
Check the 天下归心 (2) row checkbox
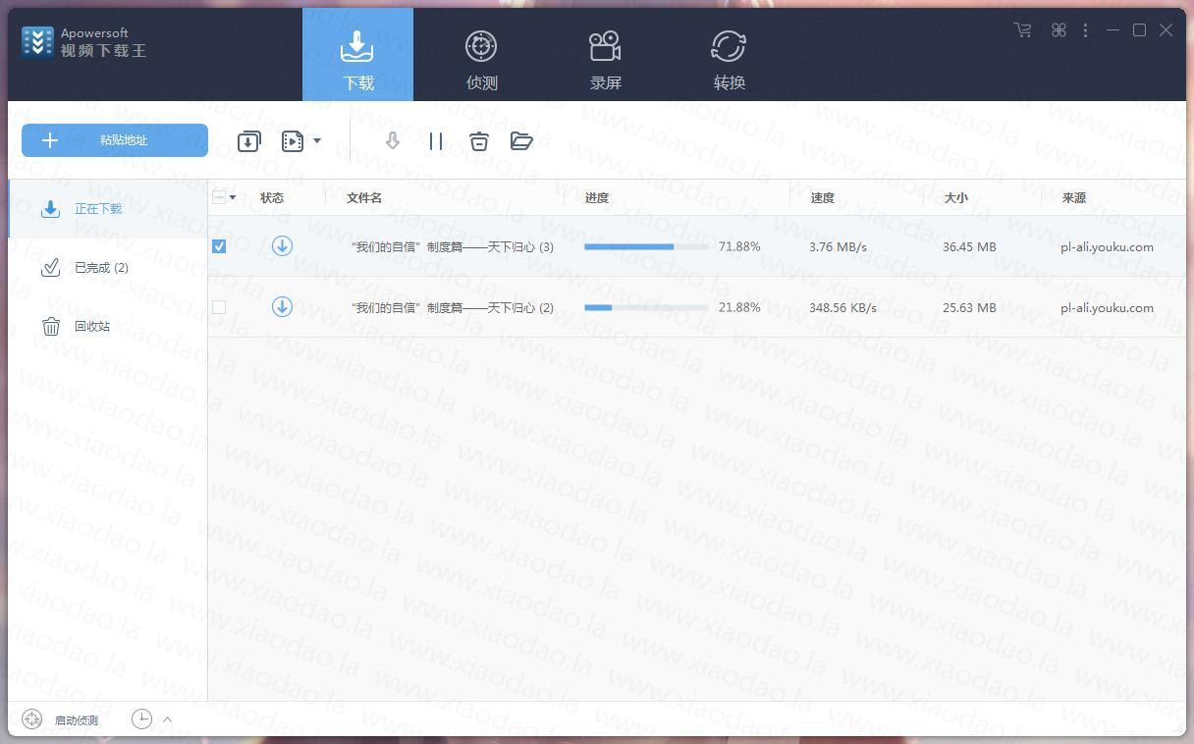219,307
